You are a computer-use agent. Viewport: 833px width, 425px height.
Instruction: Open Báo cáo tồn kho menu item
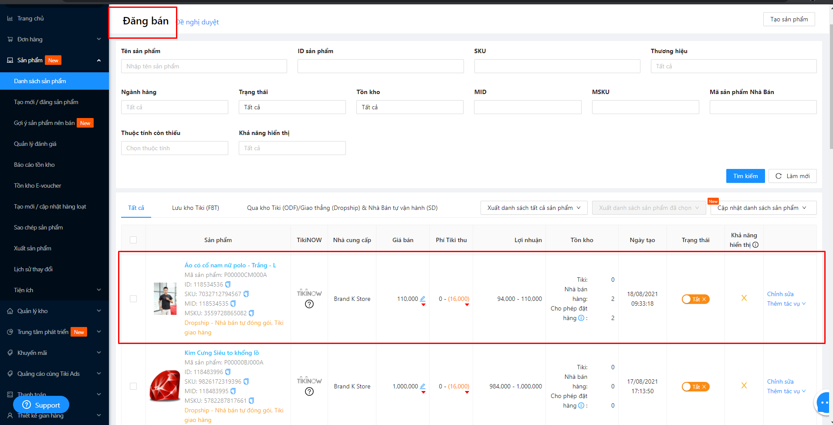pyautogui.click(x=34, y=165)
